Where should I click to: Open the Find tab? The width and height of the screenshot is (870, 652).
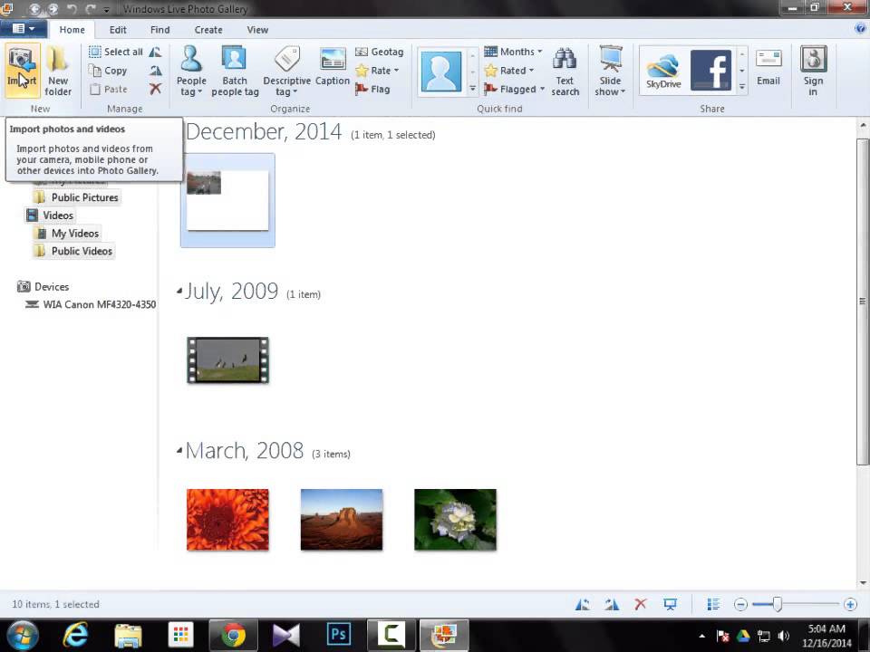[x=159, y=29]
